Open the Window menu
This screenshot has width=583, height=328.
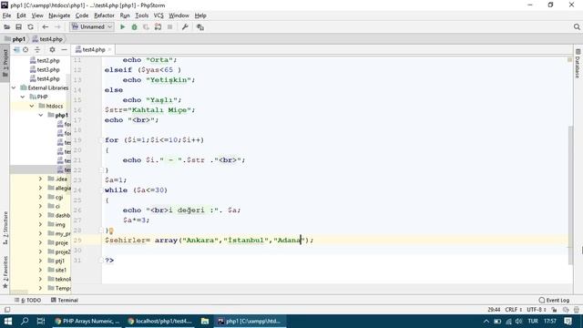[x=179, y=15]
